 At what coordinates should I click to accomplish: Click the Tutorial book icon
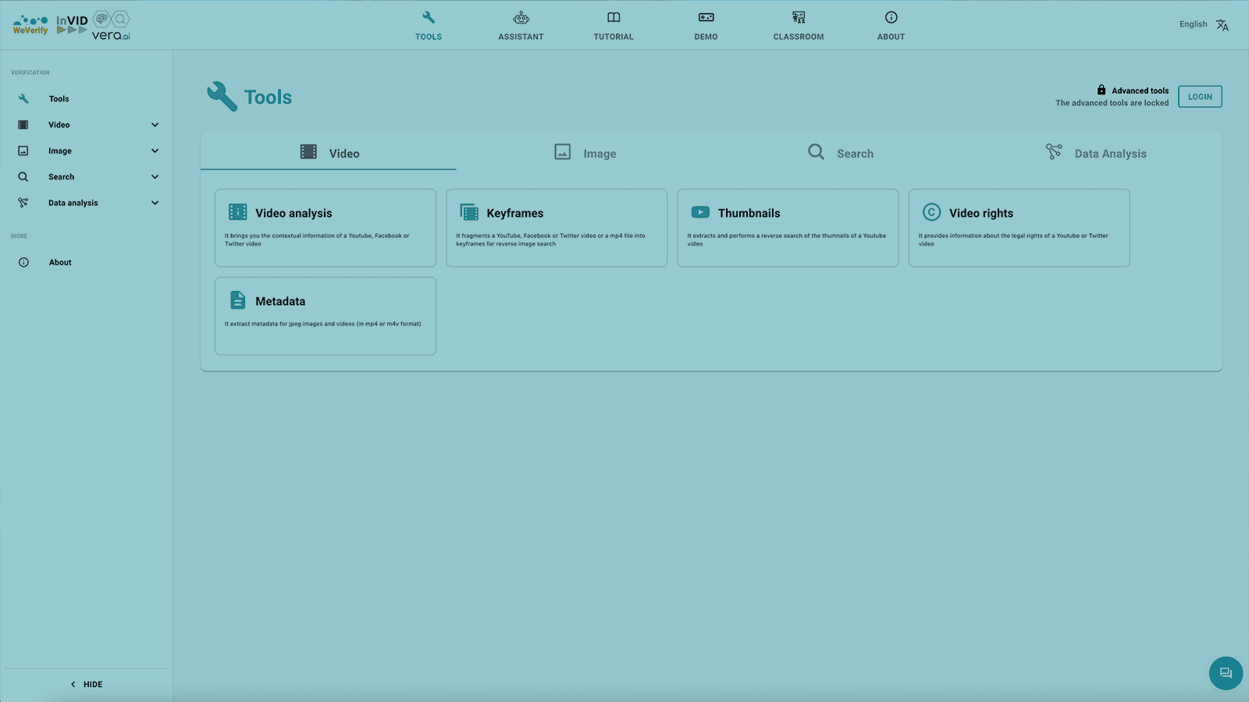coord(614,18)
